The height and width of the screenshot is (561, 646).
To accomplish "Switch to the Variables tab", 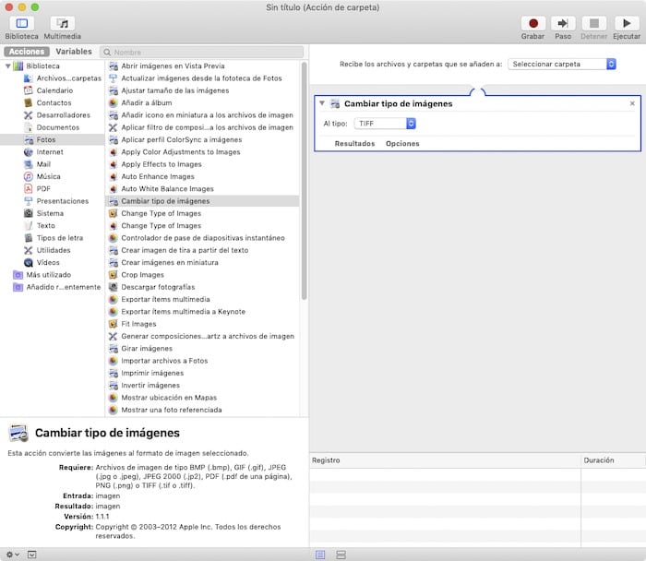I will 74,53.
